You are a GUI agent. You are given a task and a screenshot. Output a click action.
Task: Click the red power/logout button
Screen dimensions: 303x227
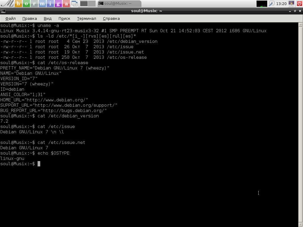299,4
